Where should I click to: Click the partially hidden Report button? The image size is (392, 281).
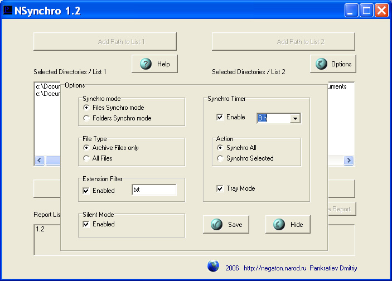point(341,209)
